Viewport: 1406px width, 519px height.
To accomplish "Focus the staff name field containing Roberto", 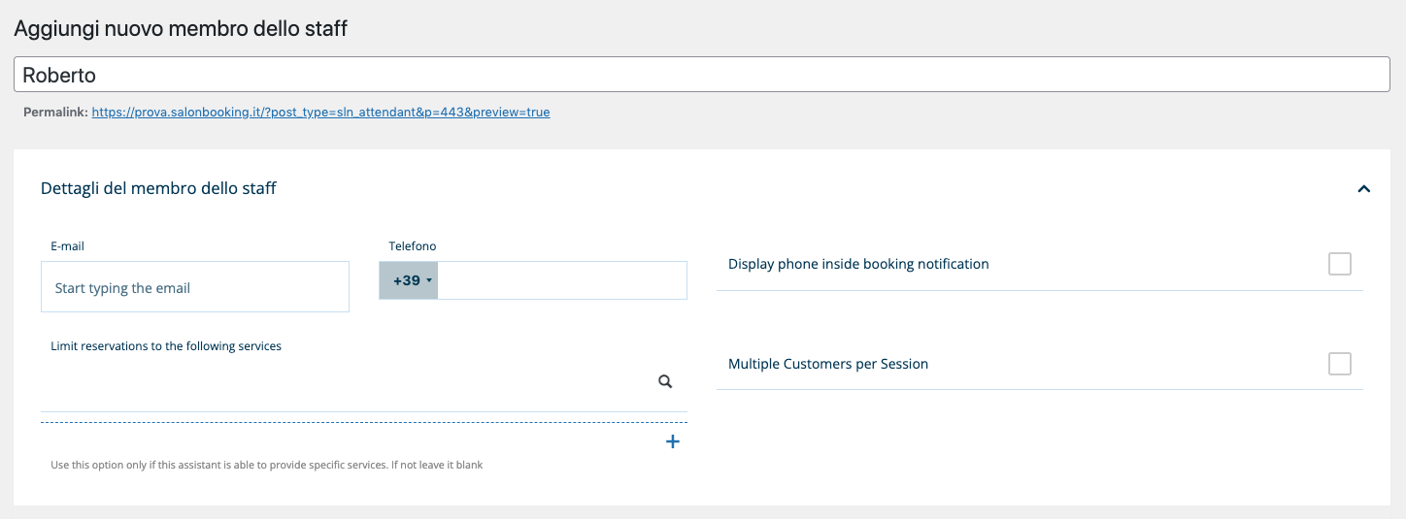I will (701, 75).
